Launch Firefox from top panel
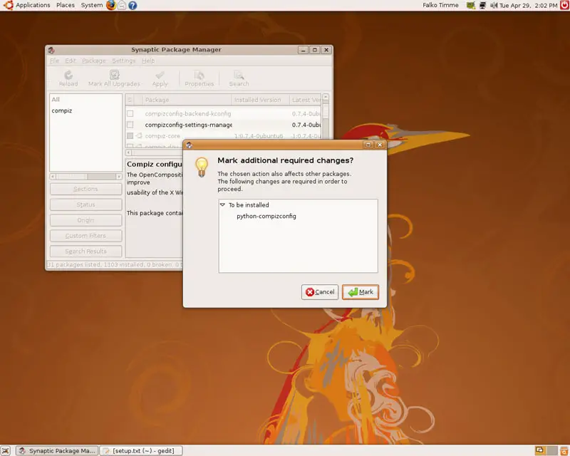570x456 pixels. point(111,5)
